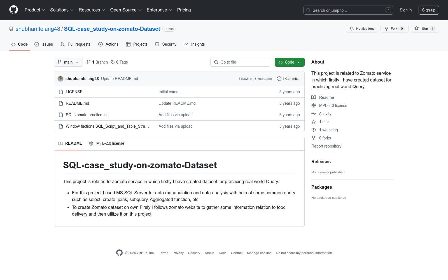Click the repository icon before owner name

pyautogui.click(x=11, y=29)
